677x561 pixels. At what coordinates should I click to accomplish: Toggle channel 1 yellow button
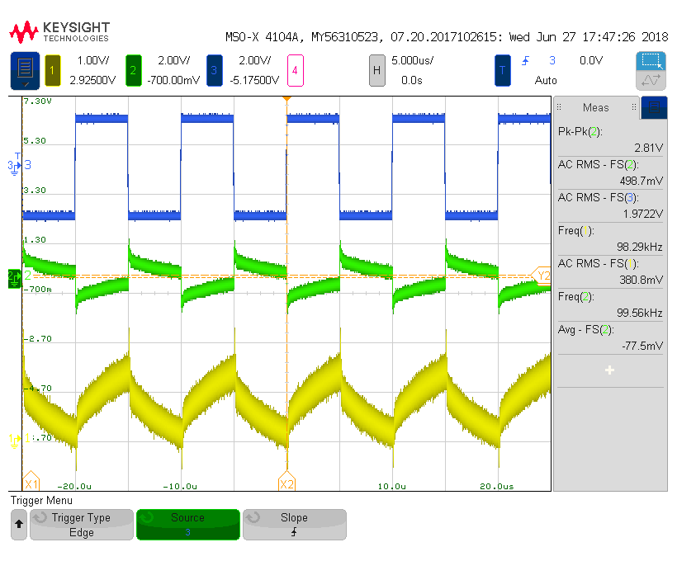(53, 71)
